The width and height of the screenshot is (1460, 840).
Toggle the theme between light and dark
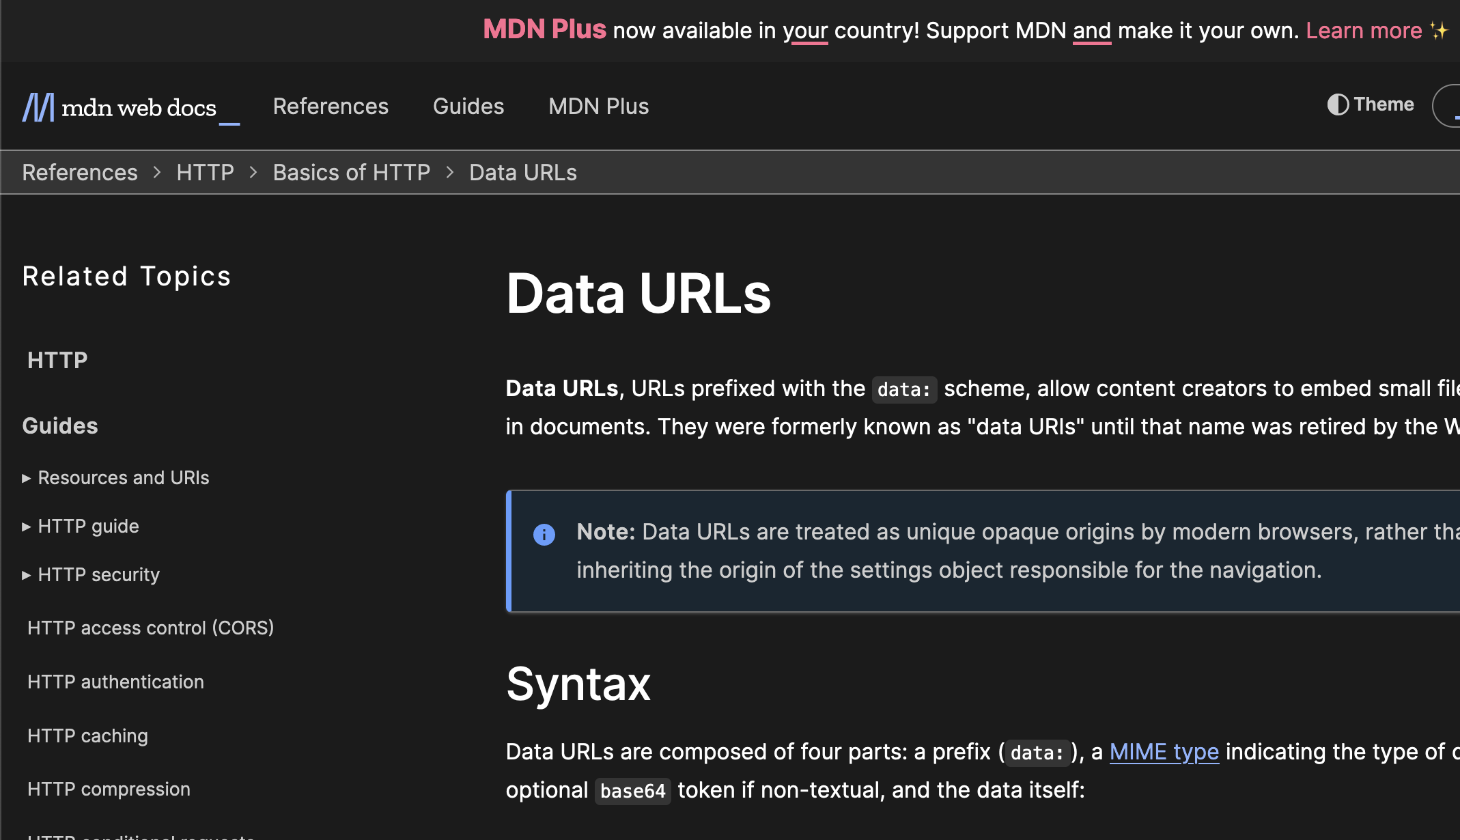pyautogui.click(x=1368, y=104)
